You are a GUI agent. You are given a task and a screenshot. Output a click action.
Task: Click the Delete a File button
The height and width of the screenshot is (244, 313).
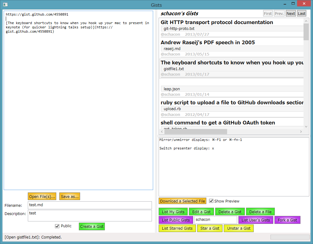260,212
